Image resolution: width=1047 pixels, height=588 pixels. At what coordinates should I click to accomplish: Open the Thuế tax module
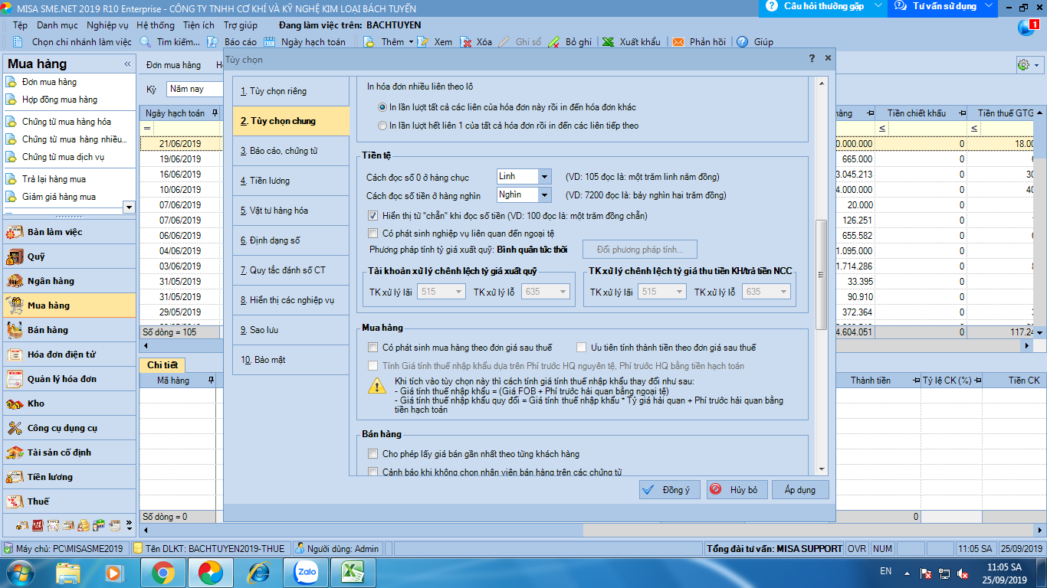pyautogui.click(x=69, y=501)
